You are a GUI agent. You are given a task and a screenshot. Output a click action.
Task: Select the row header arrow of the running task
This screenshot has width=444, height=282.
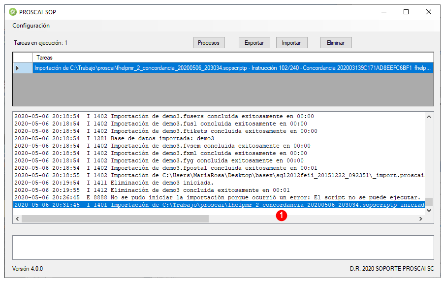23,68
